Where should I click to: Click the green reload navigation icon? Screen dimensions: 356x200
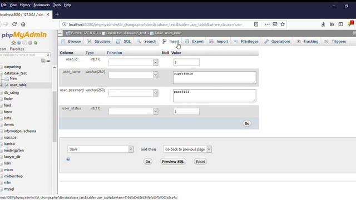click(36, 43)
